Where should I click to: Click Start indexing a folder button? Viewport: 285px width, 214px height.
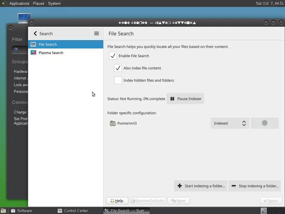[x=201, y=186]
